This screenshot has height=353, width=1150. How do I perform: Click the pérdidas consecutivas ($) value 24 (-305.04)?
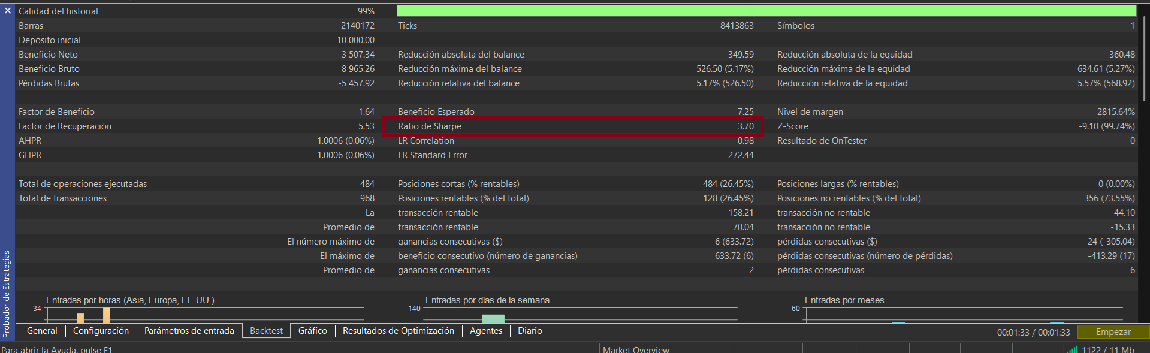tap(1111, 242)
